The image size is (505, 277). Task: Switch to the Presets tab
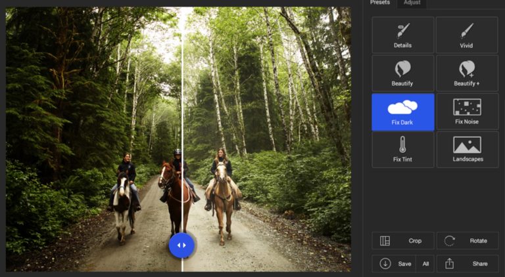[379, 3]
